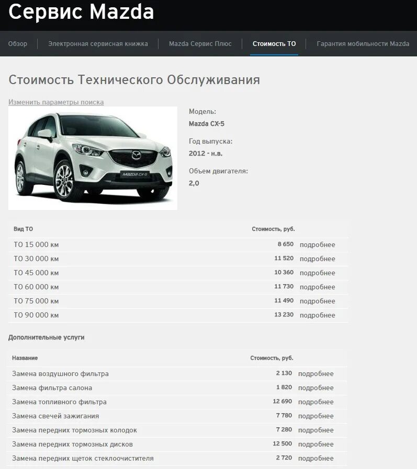Click the price 7 280
417x469 pixels.
point(284,429)
